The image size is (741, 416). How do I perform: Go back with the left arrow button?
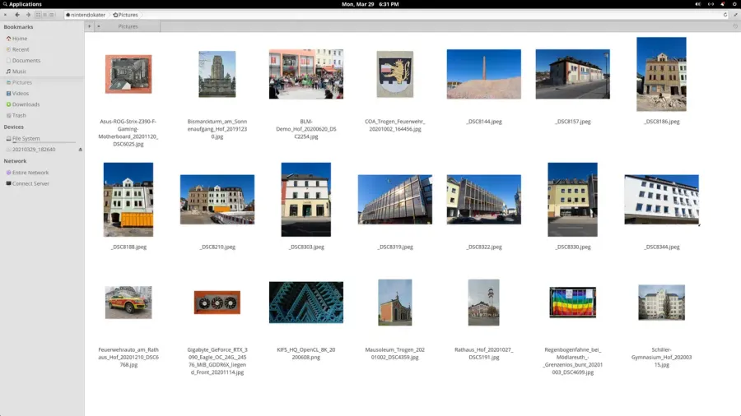tap(17, 15)
